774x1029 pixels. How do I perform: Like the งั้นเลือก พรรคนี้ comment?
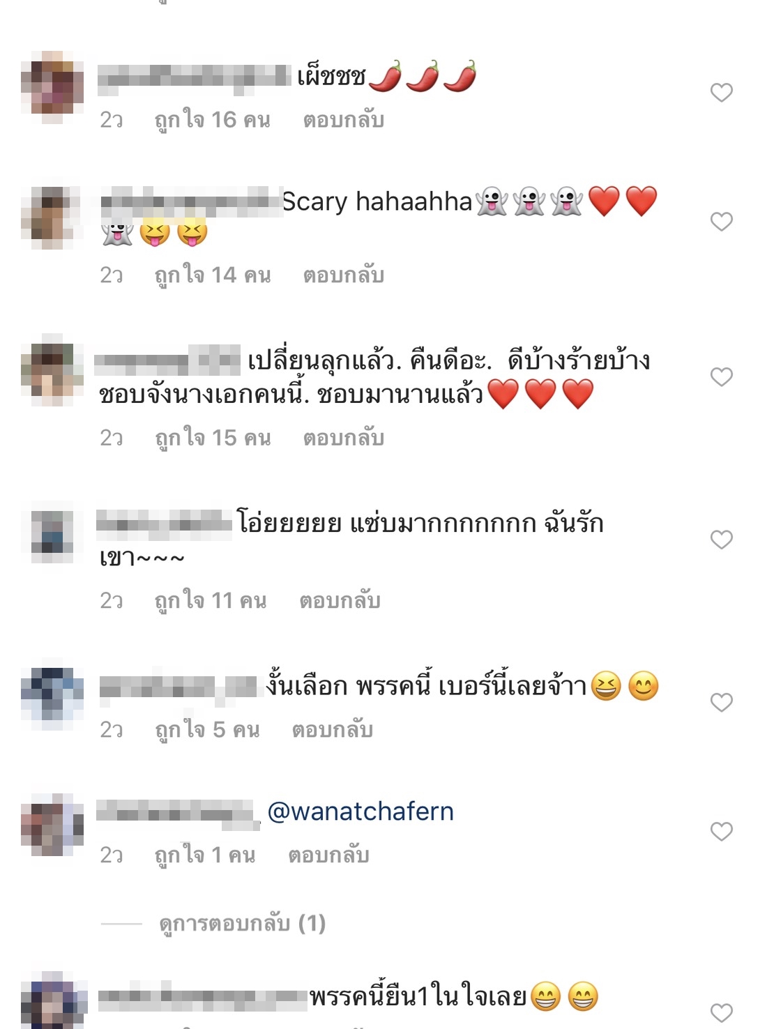(x=721, y=703)
